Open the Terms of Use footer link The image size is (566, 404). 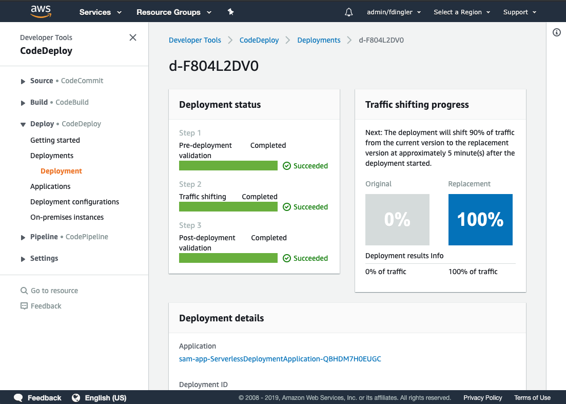532,398
